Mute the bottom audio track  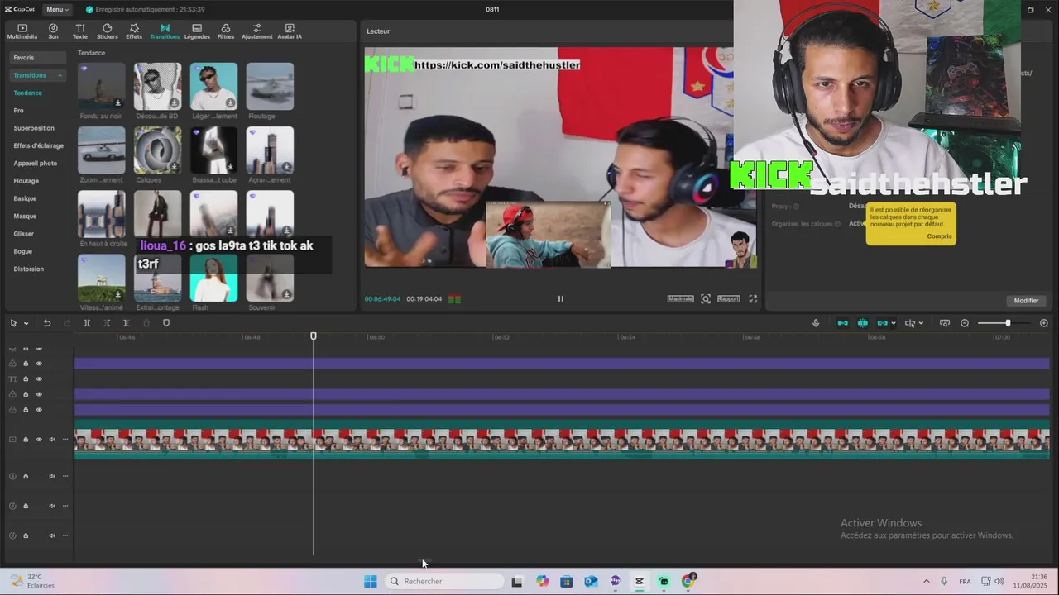coord(52,535)
